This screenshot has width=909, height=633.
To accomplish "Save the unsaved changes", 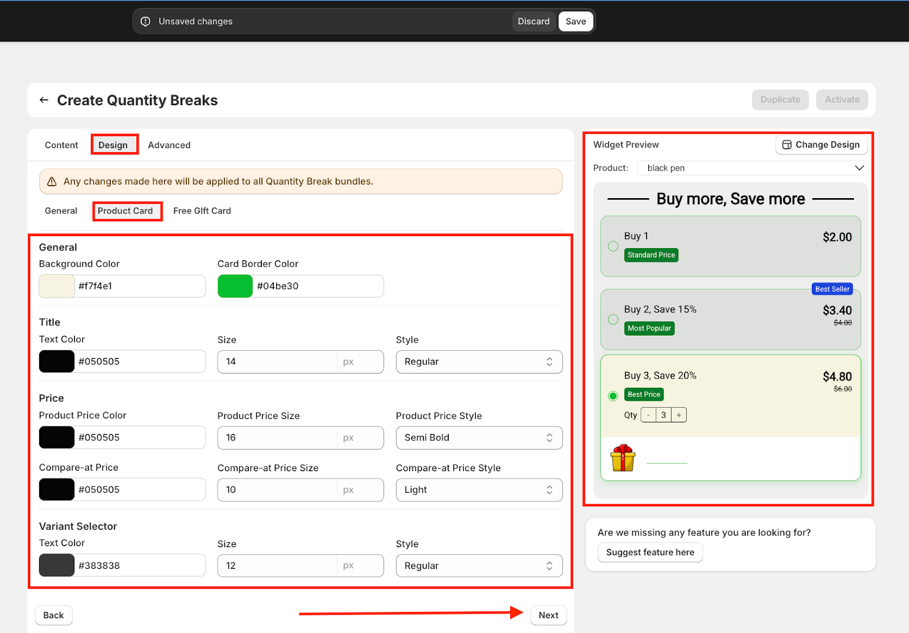I will (x=576, y=22).
